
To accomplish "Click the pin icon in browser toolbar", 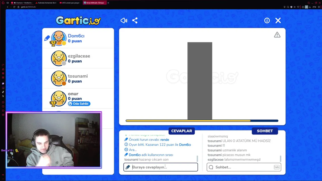I will click(285, 7).
